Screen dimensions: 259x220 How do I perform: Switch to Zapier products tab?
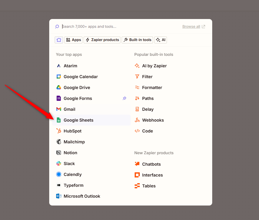click(x=102, y=40)
